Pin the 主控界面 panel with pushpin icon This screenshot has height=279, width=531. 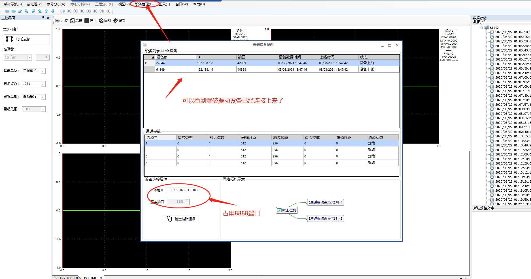tap(43, 18)
